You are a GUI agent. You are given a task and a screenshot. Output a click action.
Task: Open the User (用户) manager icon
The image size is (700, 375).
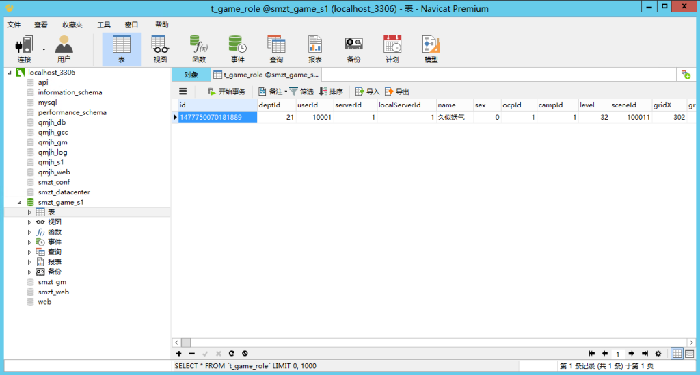coord(64,44)
